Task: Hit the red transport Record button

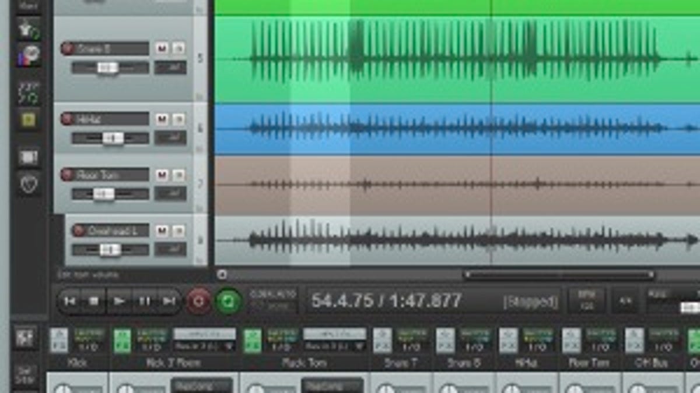Action: (x=199, y=301)
